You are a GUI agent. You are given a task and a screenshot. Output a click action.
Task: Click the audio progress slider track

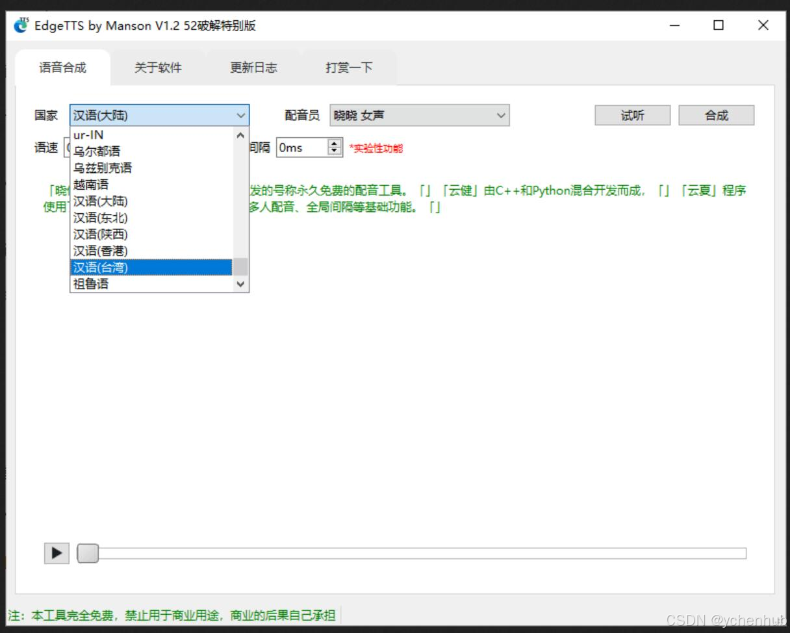tap(412, 553)
